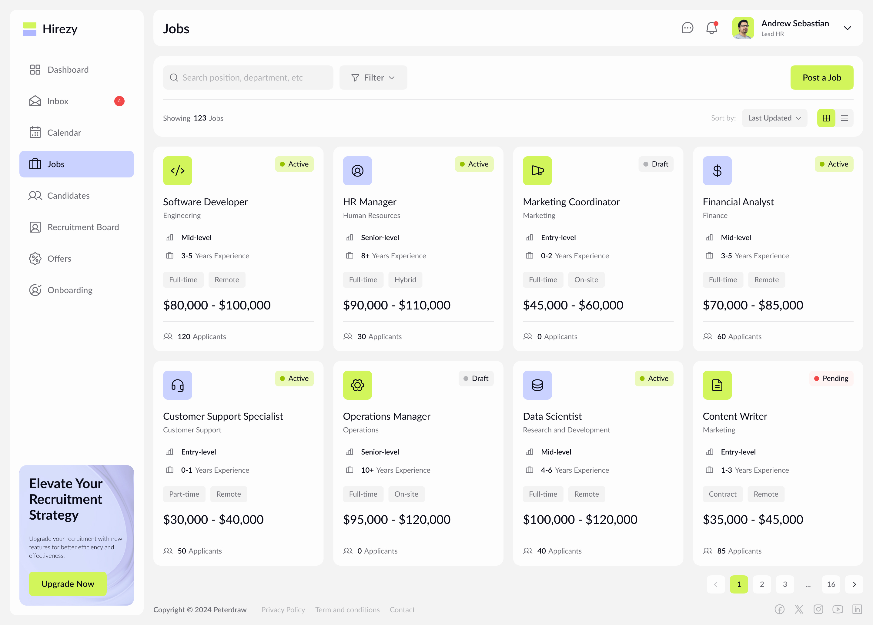Go to page 3 of job listings

pos(784,584)
